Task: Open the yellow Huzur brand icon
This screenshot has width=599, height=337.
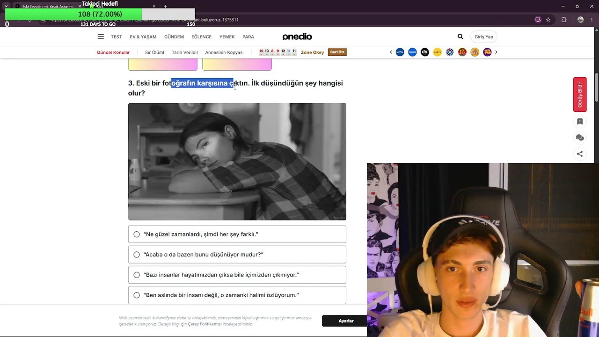Action: (438, 52)
